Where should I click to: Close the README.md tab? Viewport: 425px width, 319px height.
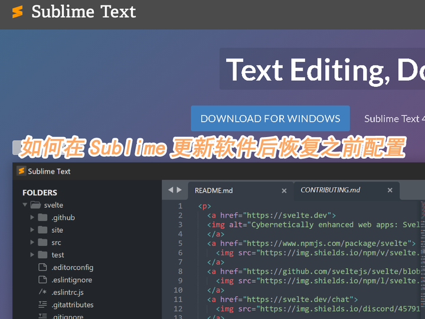[x=284, y=191]
